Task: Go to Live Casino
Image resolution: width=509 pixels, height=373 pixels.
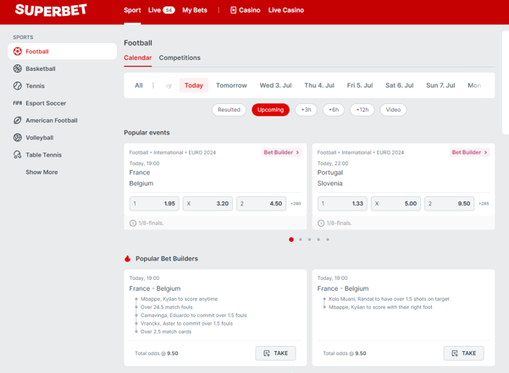Action: click(x=286, y=10)
